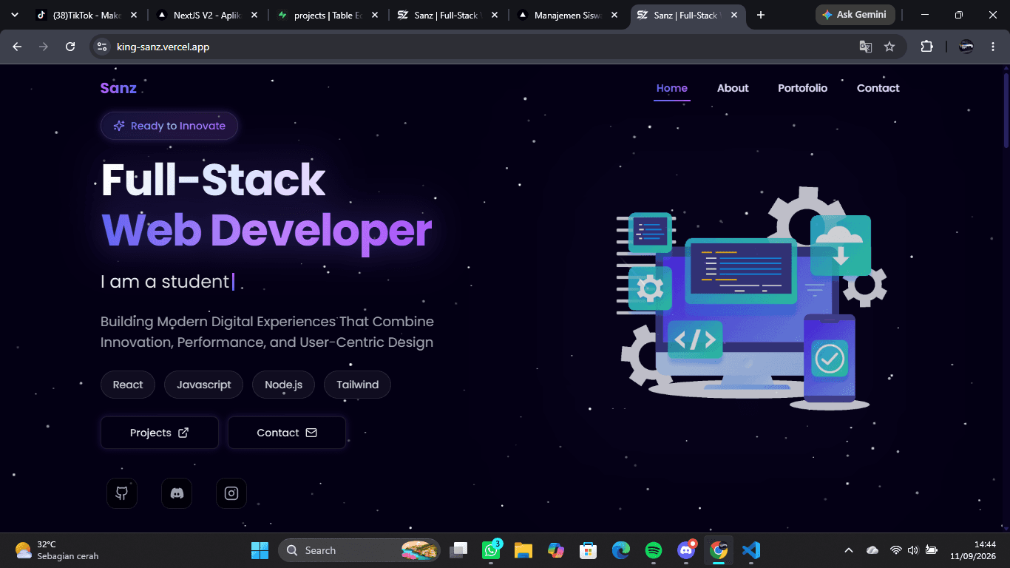Open Discord app in the taskbar
Viewport: 1010px width, 568px height.
686,550
